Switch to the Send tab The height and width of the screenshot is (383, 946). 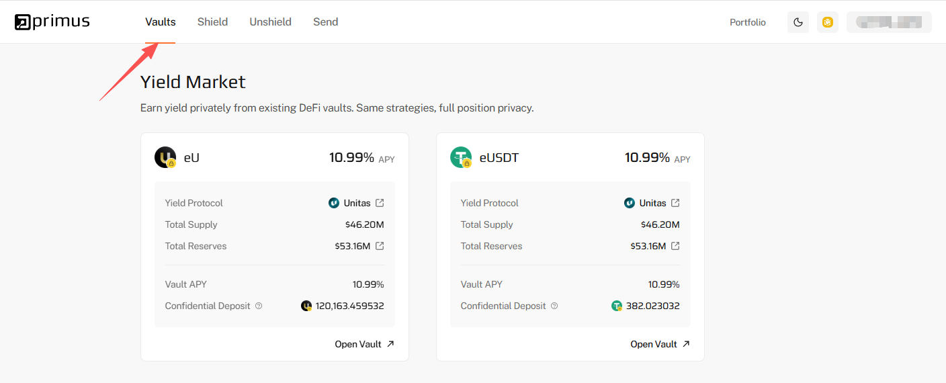(x=325, y=22)
